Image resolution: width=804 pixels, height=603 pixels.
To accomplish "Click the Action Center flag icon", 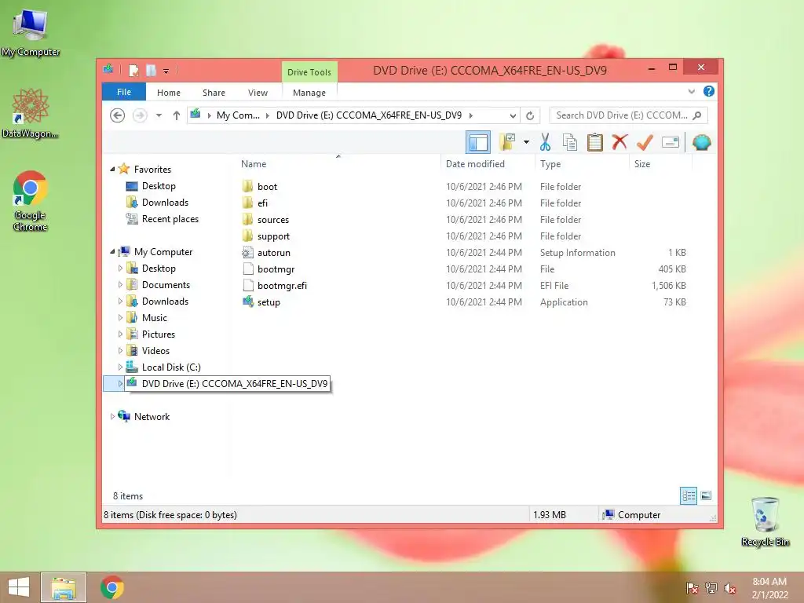I will [693, 588].
